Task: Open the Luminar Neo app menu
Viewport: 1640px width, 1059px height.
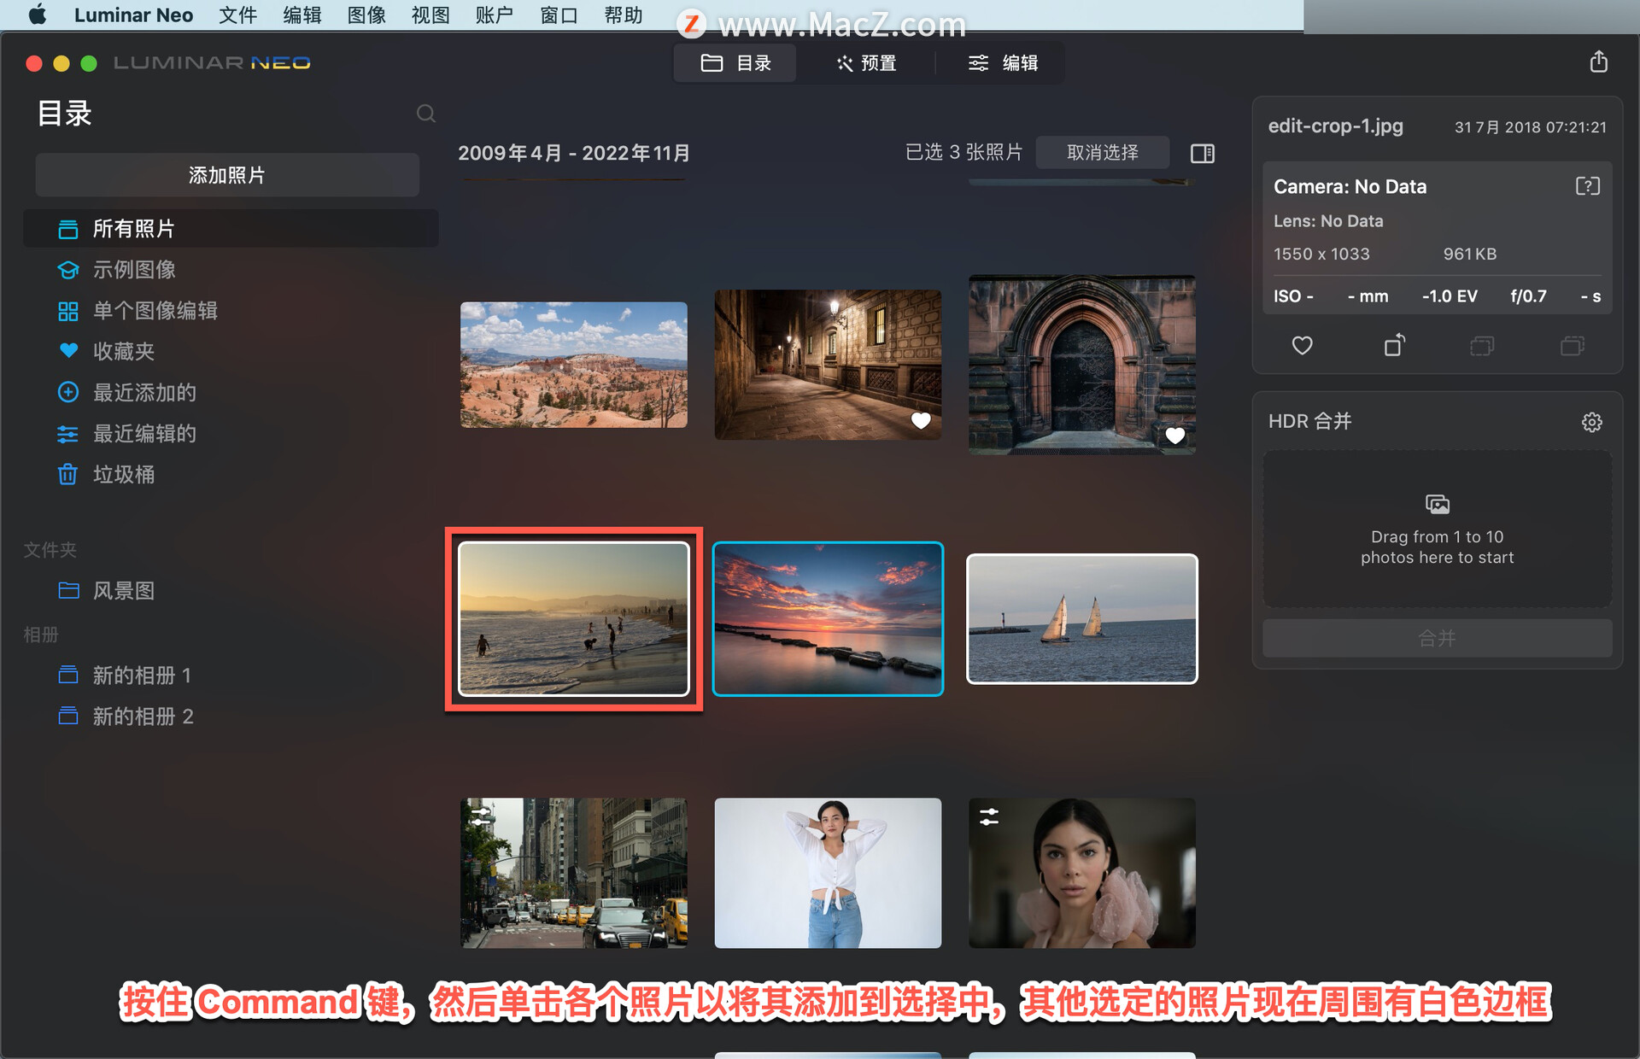Action: click(133, 15)
